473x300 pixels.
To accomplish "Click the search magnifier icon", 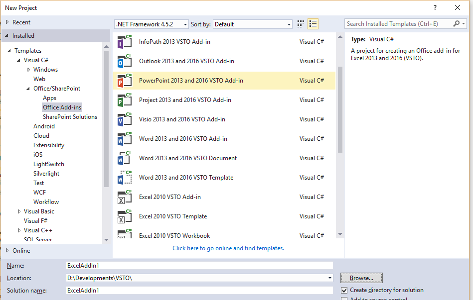I will click(x=456, y=24).
